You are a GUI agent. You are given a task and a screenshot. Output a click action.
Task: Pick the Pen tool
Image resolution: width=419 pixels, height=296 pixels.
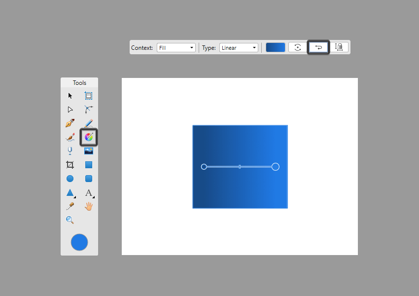[70, 123]
